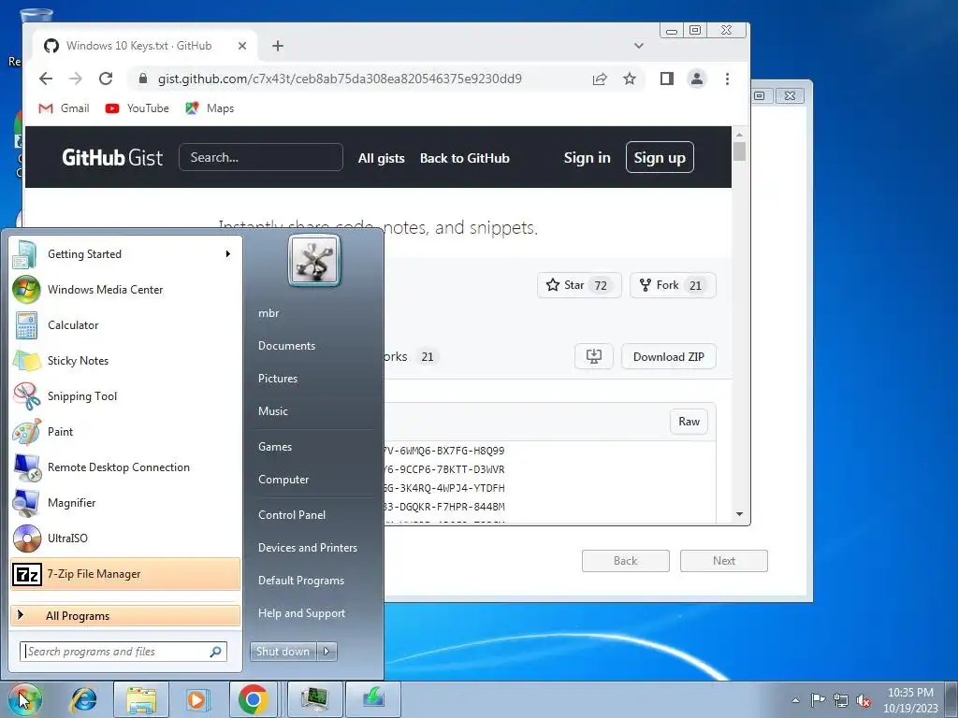The width and height of the screenshot is (958, 718).
Task: Open mbr user folder
Action: pos(269,313)
